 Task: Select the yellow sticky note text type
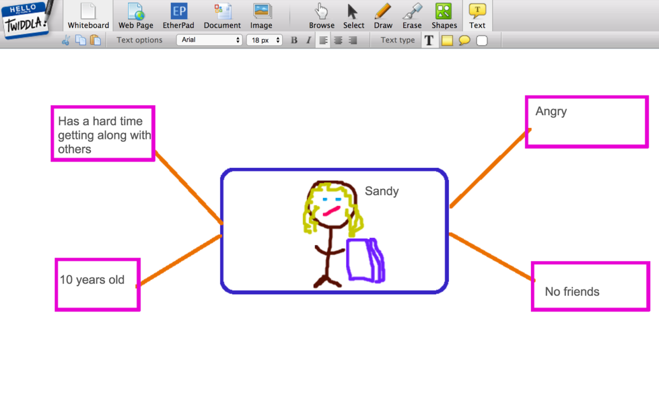447,40
